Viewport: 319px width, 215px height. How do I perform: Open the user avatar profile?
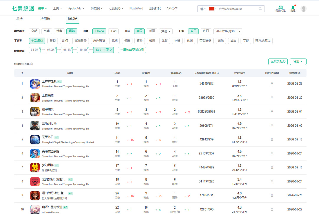point(304,9)
